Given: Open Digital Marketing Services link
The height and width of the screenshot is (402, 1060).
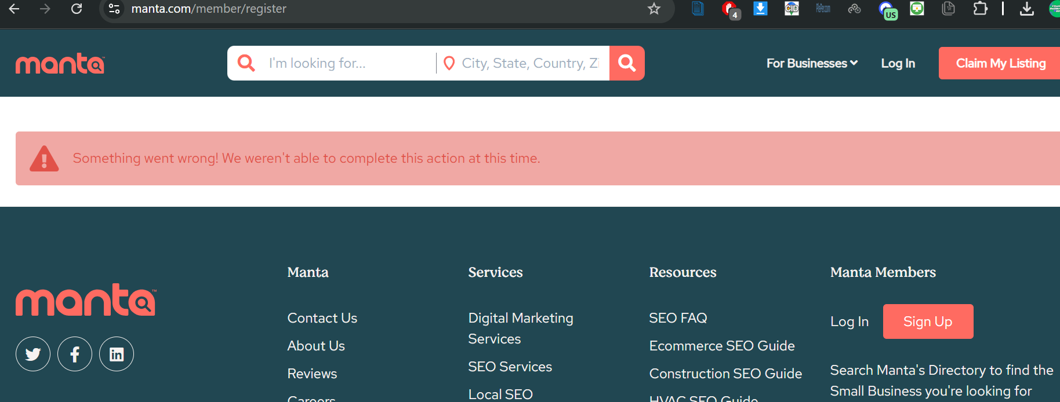Looking at the screenshot, I should [x=521, y=328].
